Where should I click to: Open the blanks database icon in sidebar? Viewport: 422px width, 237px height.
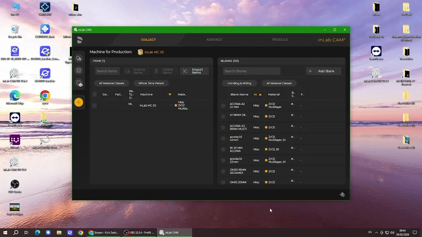click(x=78, y=70)
